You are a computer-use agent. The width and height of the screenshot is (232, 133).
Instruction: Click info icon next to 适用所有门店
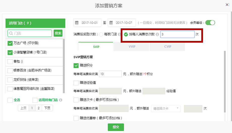tap(61, 100)
